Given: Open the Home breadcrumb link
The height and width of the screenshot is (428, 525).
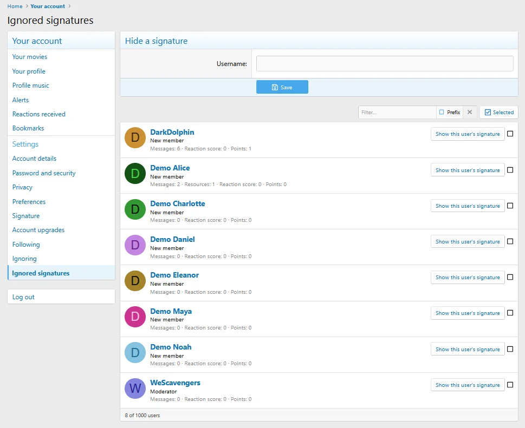Looking at the screenshot, I should 15,6.
